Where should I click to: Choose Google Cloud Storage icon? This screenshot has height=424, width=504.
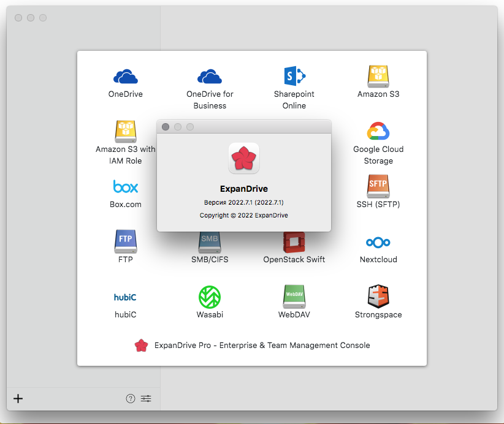tap(378, 132)
